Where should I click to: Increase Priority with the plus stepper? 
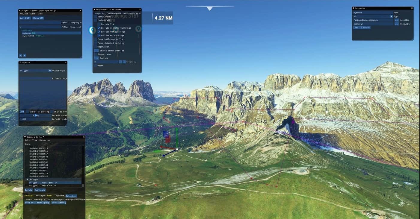click(124, 62)
